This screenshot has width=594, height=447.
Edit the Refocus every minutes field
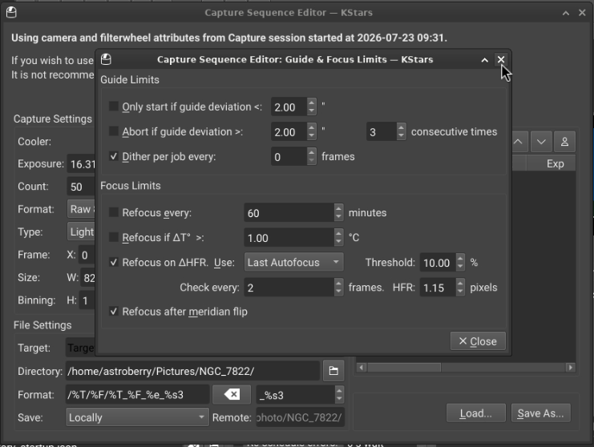[289, 213]
